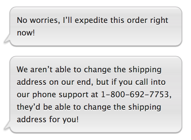Click the tail of the second chat bubble
The image size is (191, 140).
[7, 125]
